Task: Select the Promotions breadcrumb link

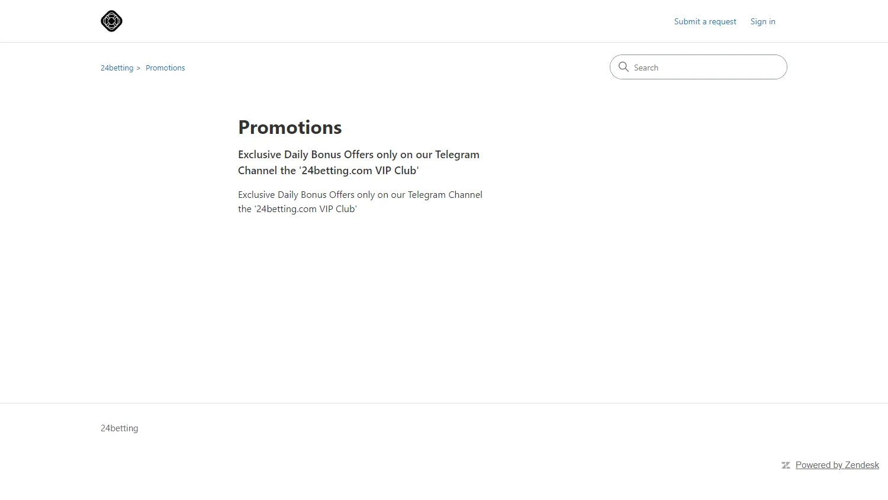Action: coord(165,68)
